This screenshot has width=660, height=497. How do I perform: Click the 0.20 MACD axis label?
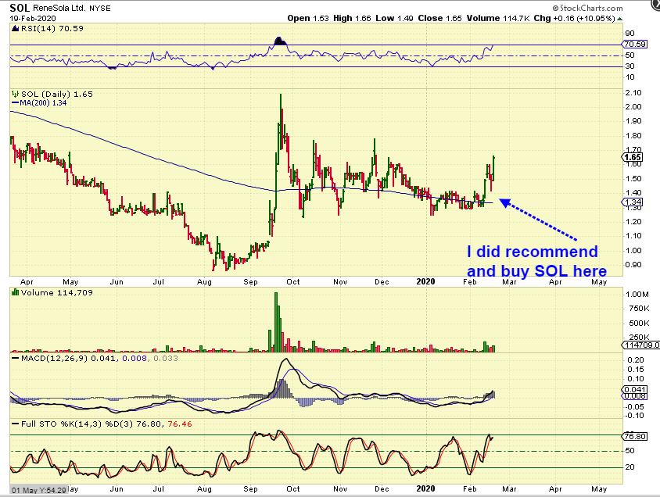click(x=636, y=360)
